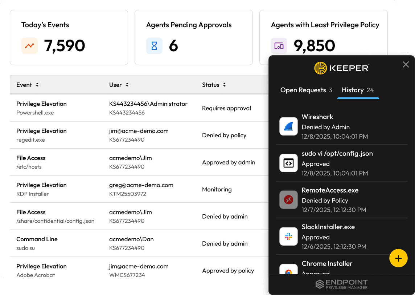Click the Endpoint Privilege Manager footer logo
Image resolution: width=415 pixels, height=295 pixels.
(x=341, y=284)
